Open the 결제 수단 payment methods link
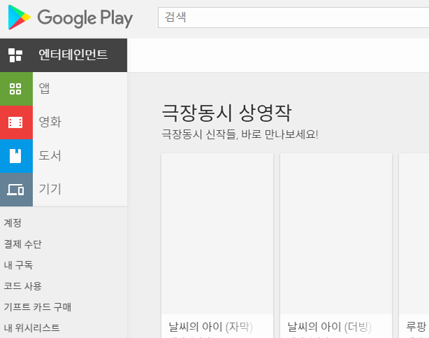Image resolution: width=429 pixels, height=338 pixels. 22,244
